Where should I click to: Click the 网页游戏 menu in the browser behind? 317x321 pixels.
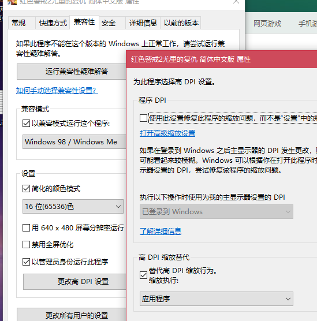tap(267, 24)
